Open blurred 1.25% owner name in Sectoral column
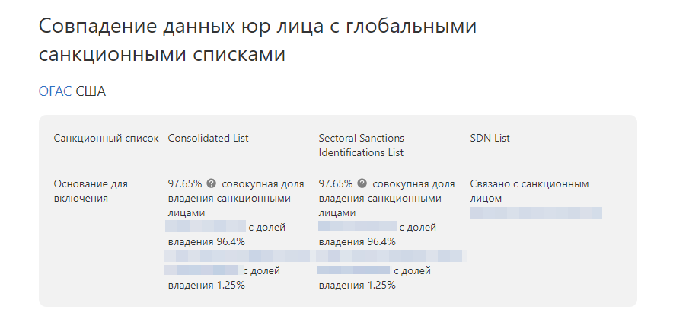Screen dimensions: 689x319 point(352,270)
